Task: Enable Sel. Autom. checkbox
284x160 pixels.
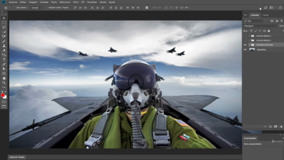Action: tap(15, 8)
